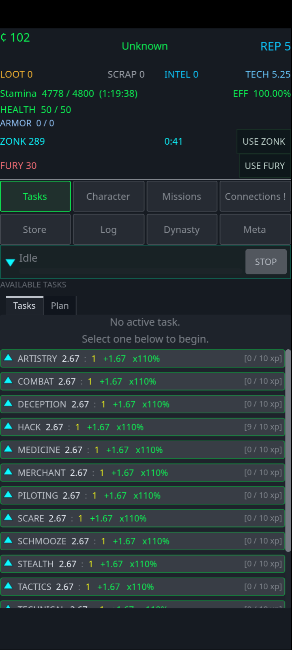This screenshot has width=292, height=650.
Task: Switch to the Plan sub-tab
Action: click(60, 306)
